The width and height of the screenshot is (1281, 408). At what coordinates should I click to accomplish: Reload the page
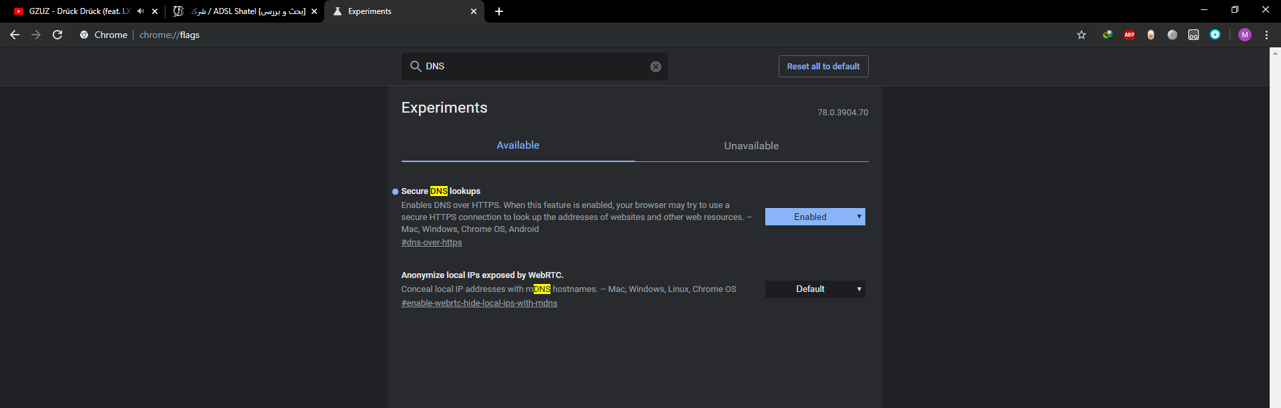coord(57,35)
